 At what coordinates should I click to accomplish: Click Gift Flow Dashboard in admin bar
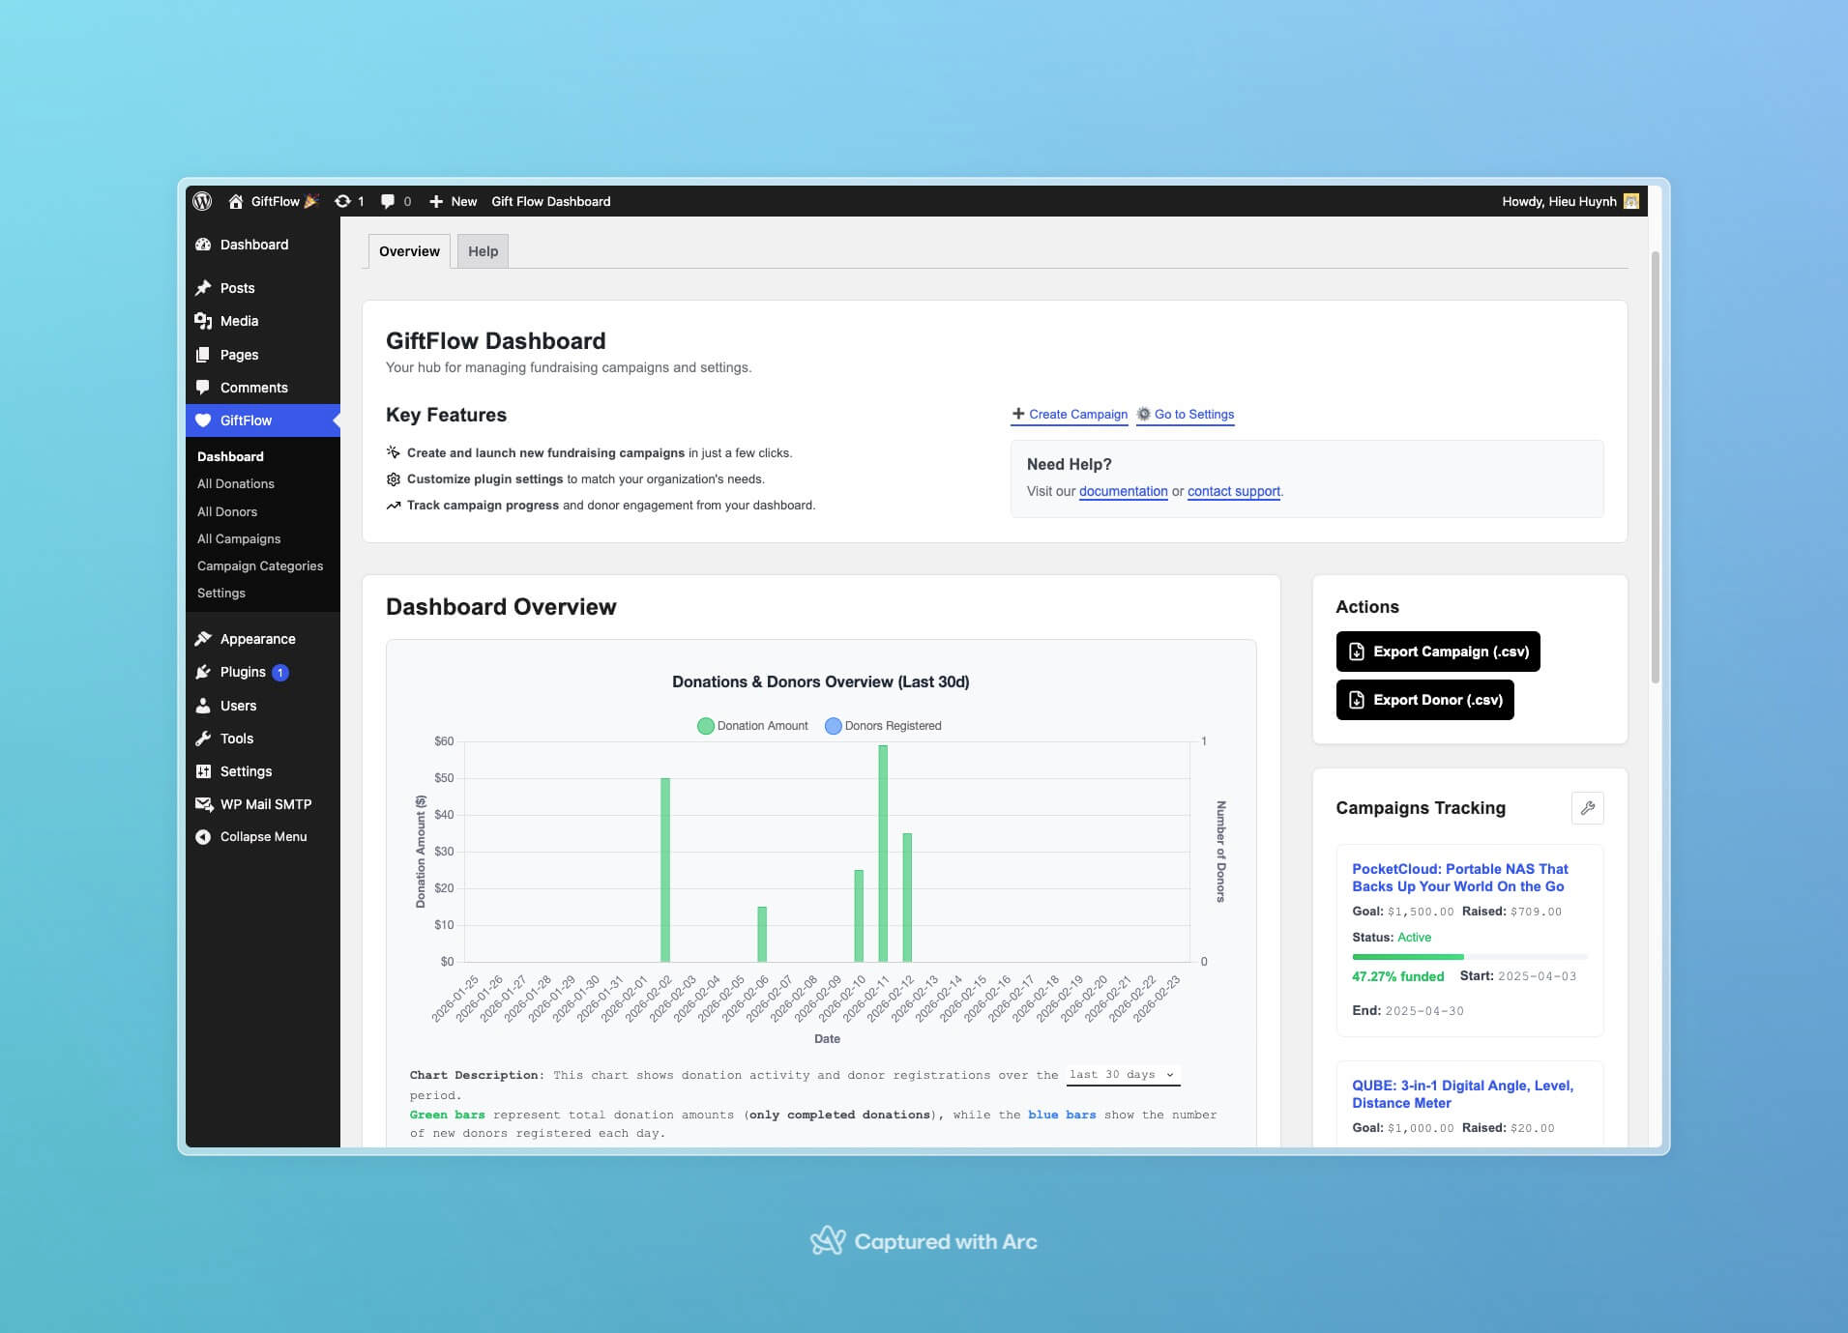(x=551, y=201)
